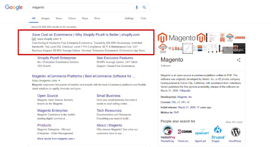
Task: Switch to the News tab
Action: click(x=59, y=18)
